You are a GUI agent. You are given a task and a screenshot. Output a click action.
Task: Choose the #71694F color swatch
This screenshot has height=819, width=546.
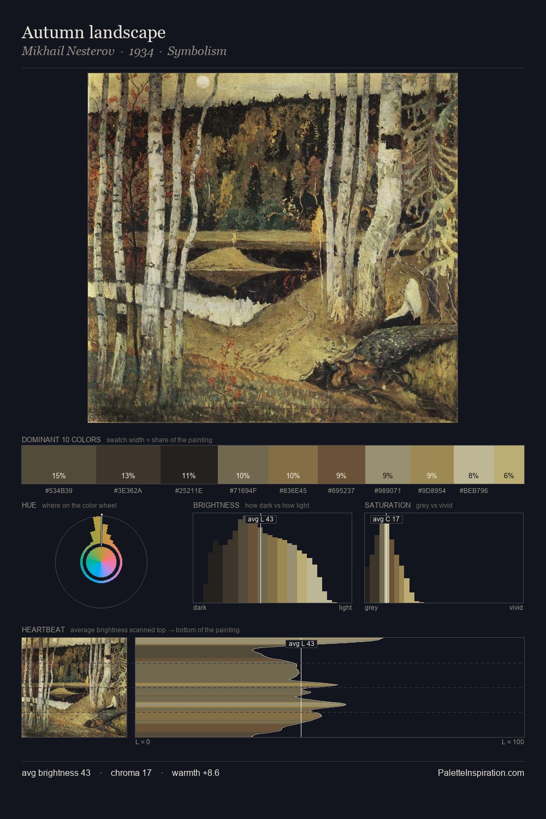coord(243,465)
